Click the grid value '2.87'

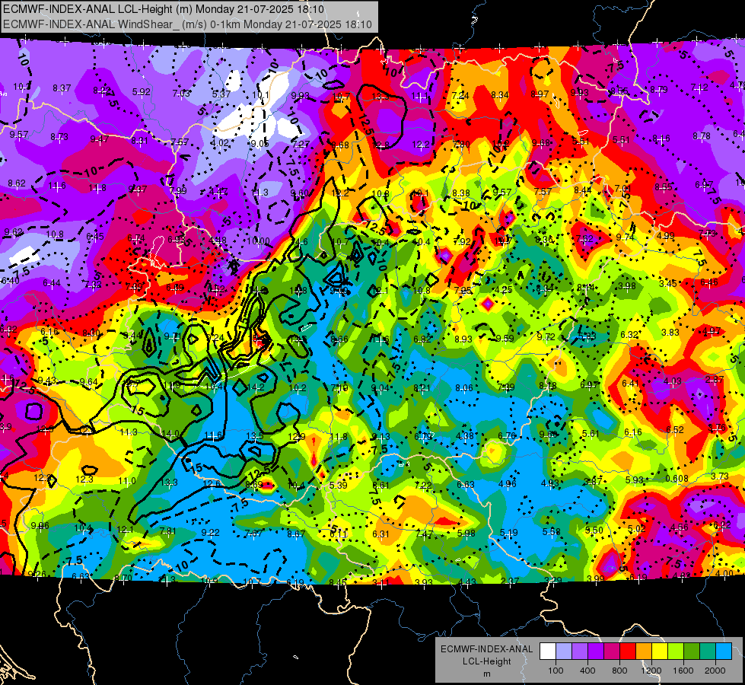pos(714,379)
